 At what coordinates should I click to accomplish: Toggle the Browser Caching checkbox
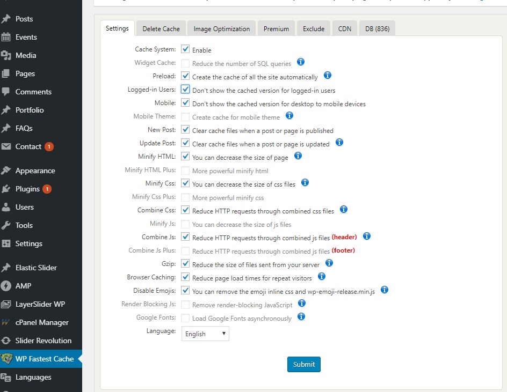pos(185,277)
